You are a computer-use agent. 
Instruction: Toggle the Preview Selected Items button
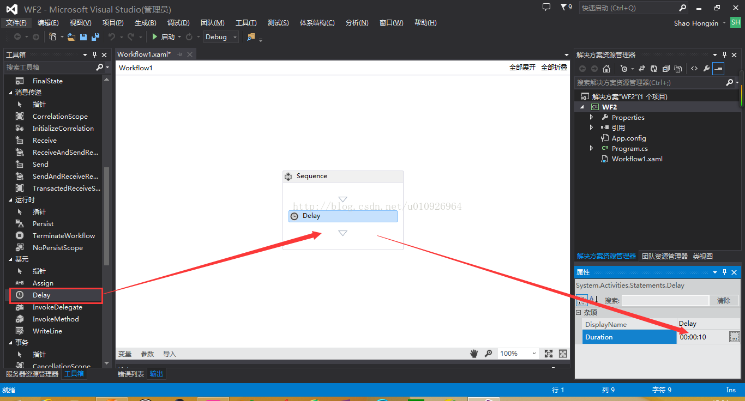(x=718, y=69)
